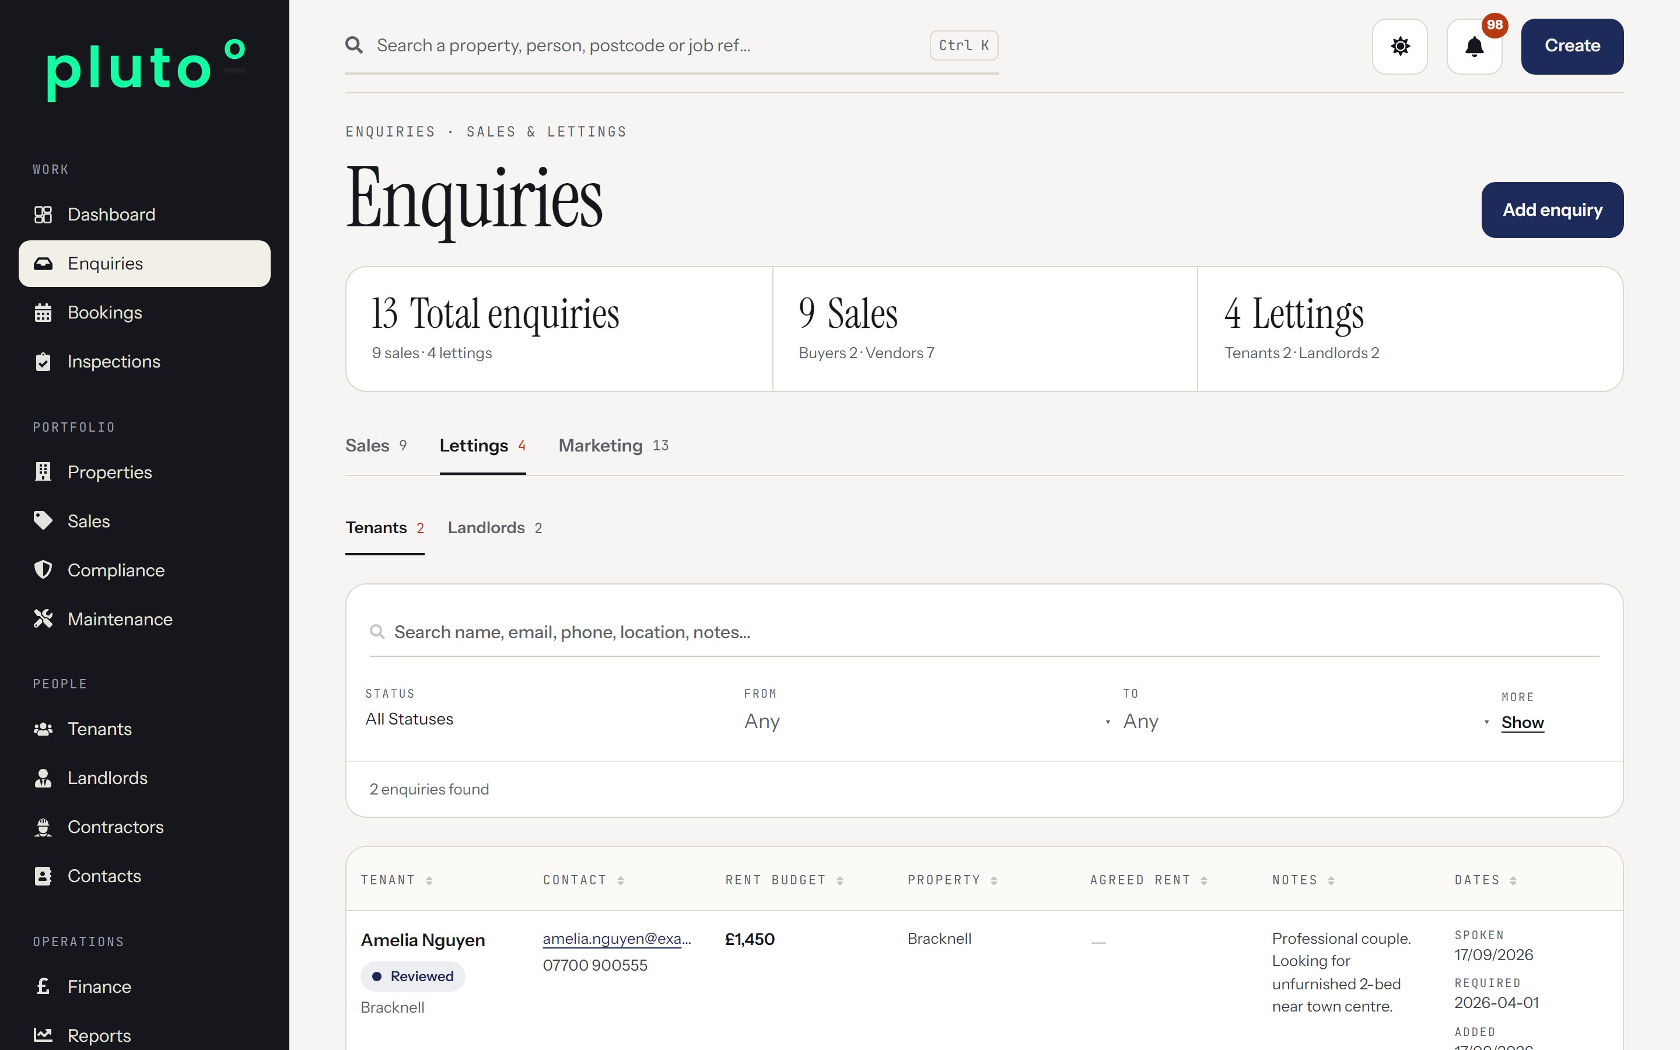Viewport: 1680px width, 1050px height.
Task: Sort table by Rent Budget column
Action: (784, 881)
